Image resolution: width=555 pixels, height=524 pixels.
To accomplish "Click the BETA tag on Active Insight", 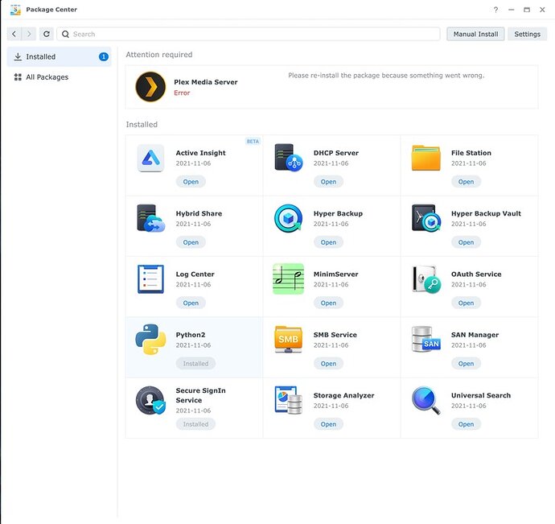I will (253, 142).
